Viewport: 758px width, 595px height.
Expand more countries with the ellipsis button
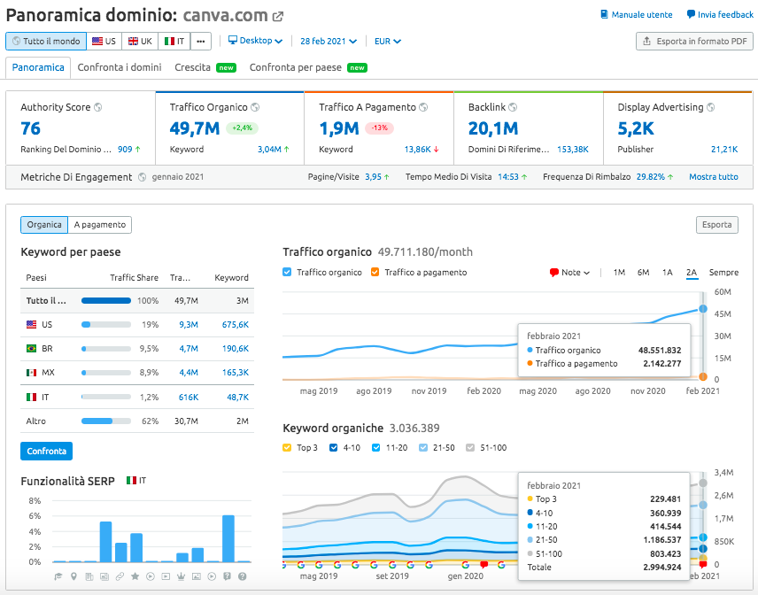tap(201, 42)
